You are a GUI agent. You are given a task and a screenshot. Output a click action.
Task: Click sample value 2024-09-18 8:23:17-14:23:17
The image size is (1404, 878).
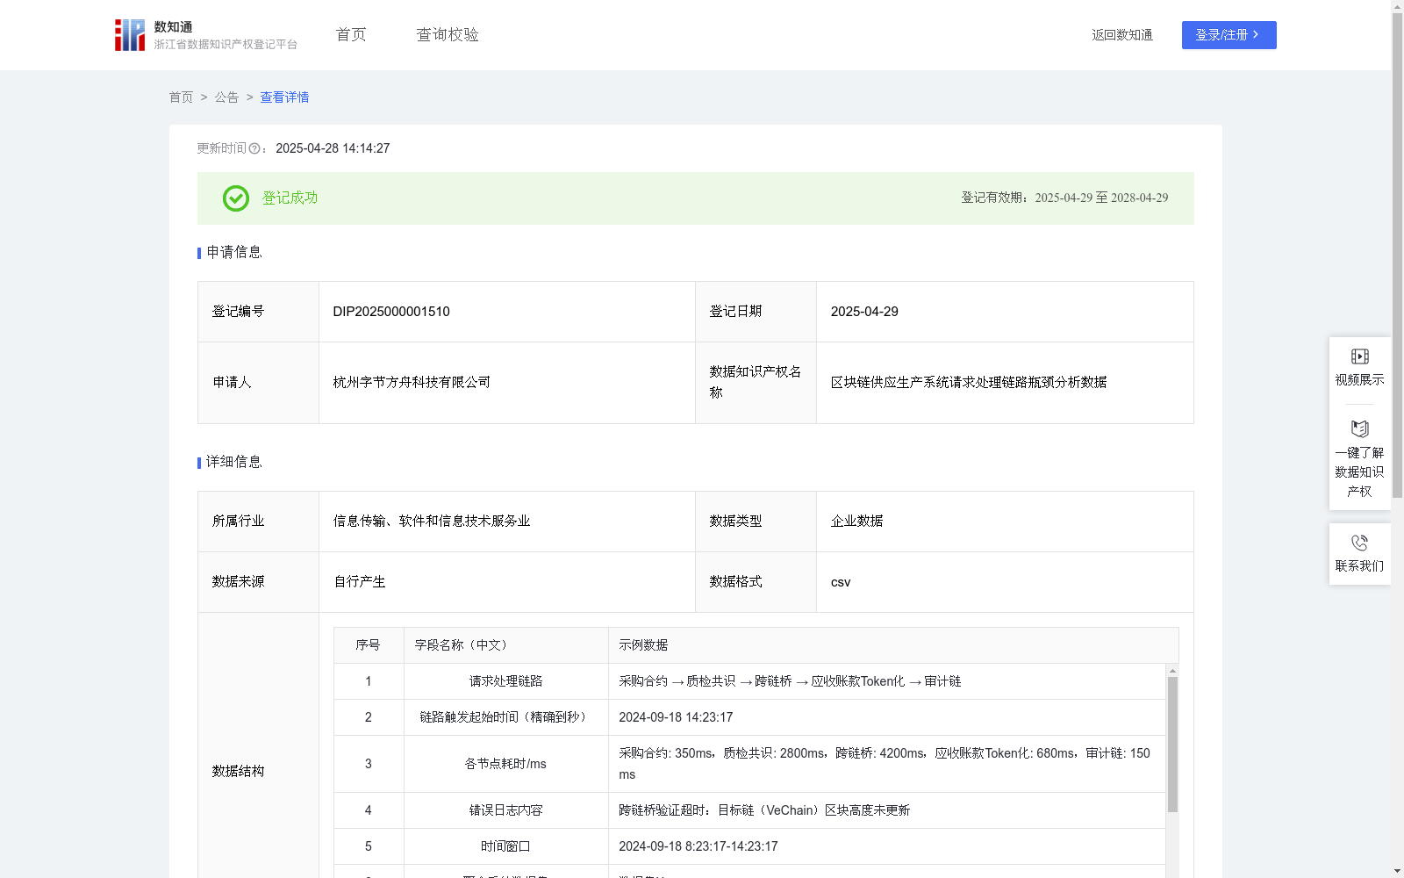698,846
